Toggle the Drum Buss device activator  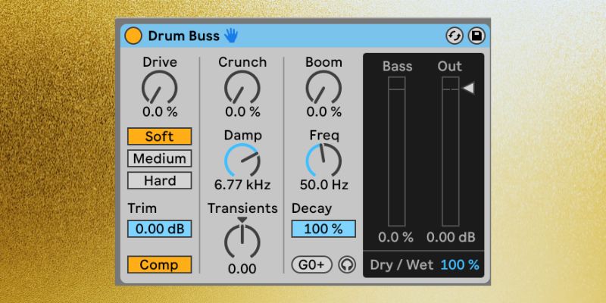133,36
